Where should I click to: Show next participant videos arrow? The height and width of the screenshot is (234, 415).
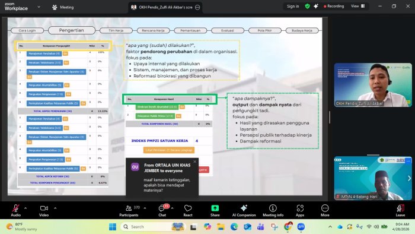(409, 178)
